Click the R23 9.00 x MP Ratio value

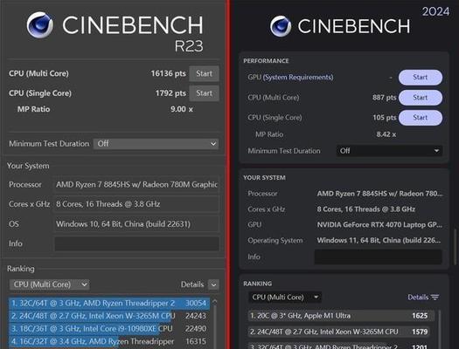tap(182, 109)
